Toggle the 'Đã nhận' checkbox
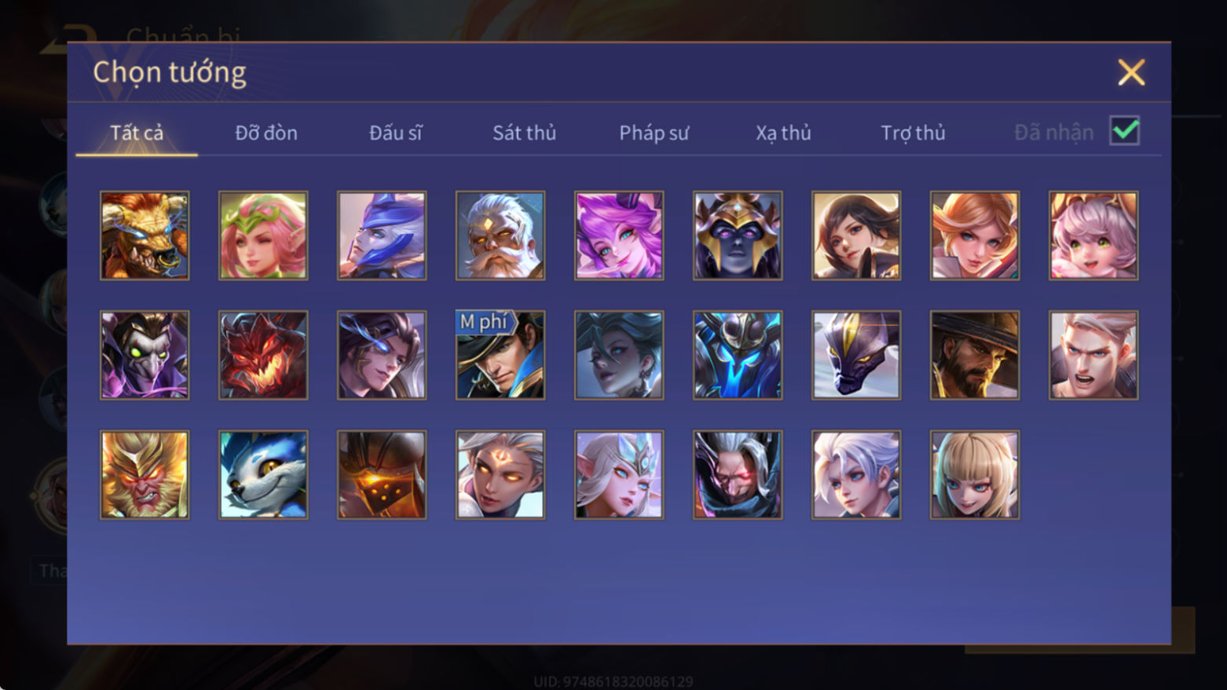 [1124, 131]
